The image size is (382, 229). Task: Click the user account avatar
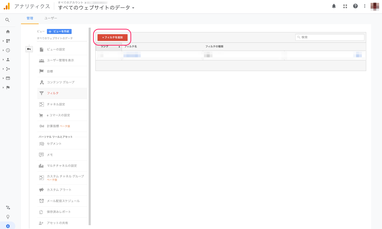(x=375, y=6)
